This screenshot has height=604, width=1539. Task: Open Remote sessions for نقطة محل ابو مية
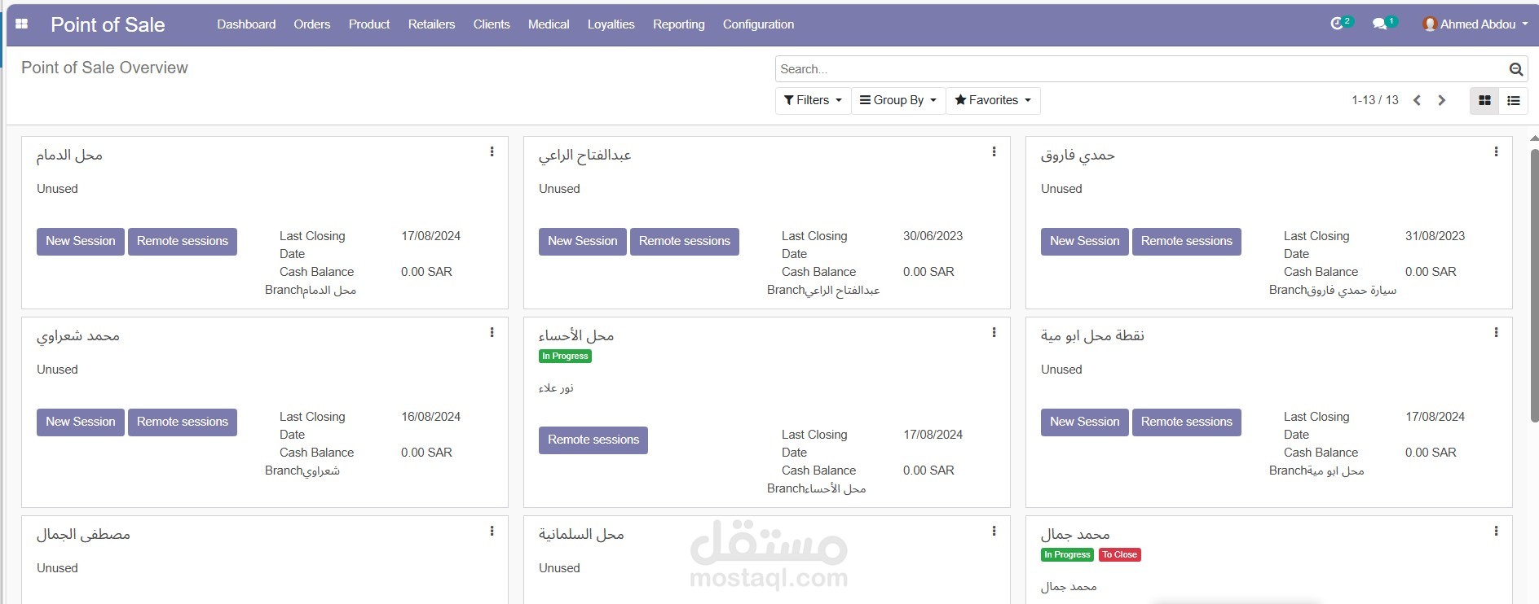tap(1187, 422)
